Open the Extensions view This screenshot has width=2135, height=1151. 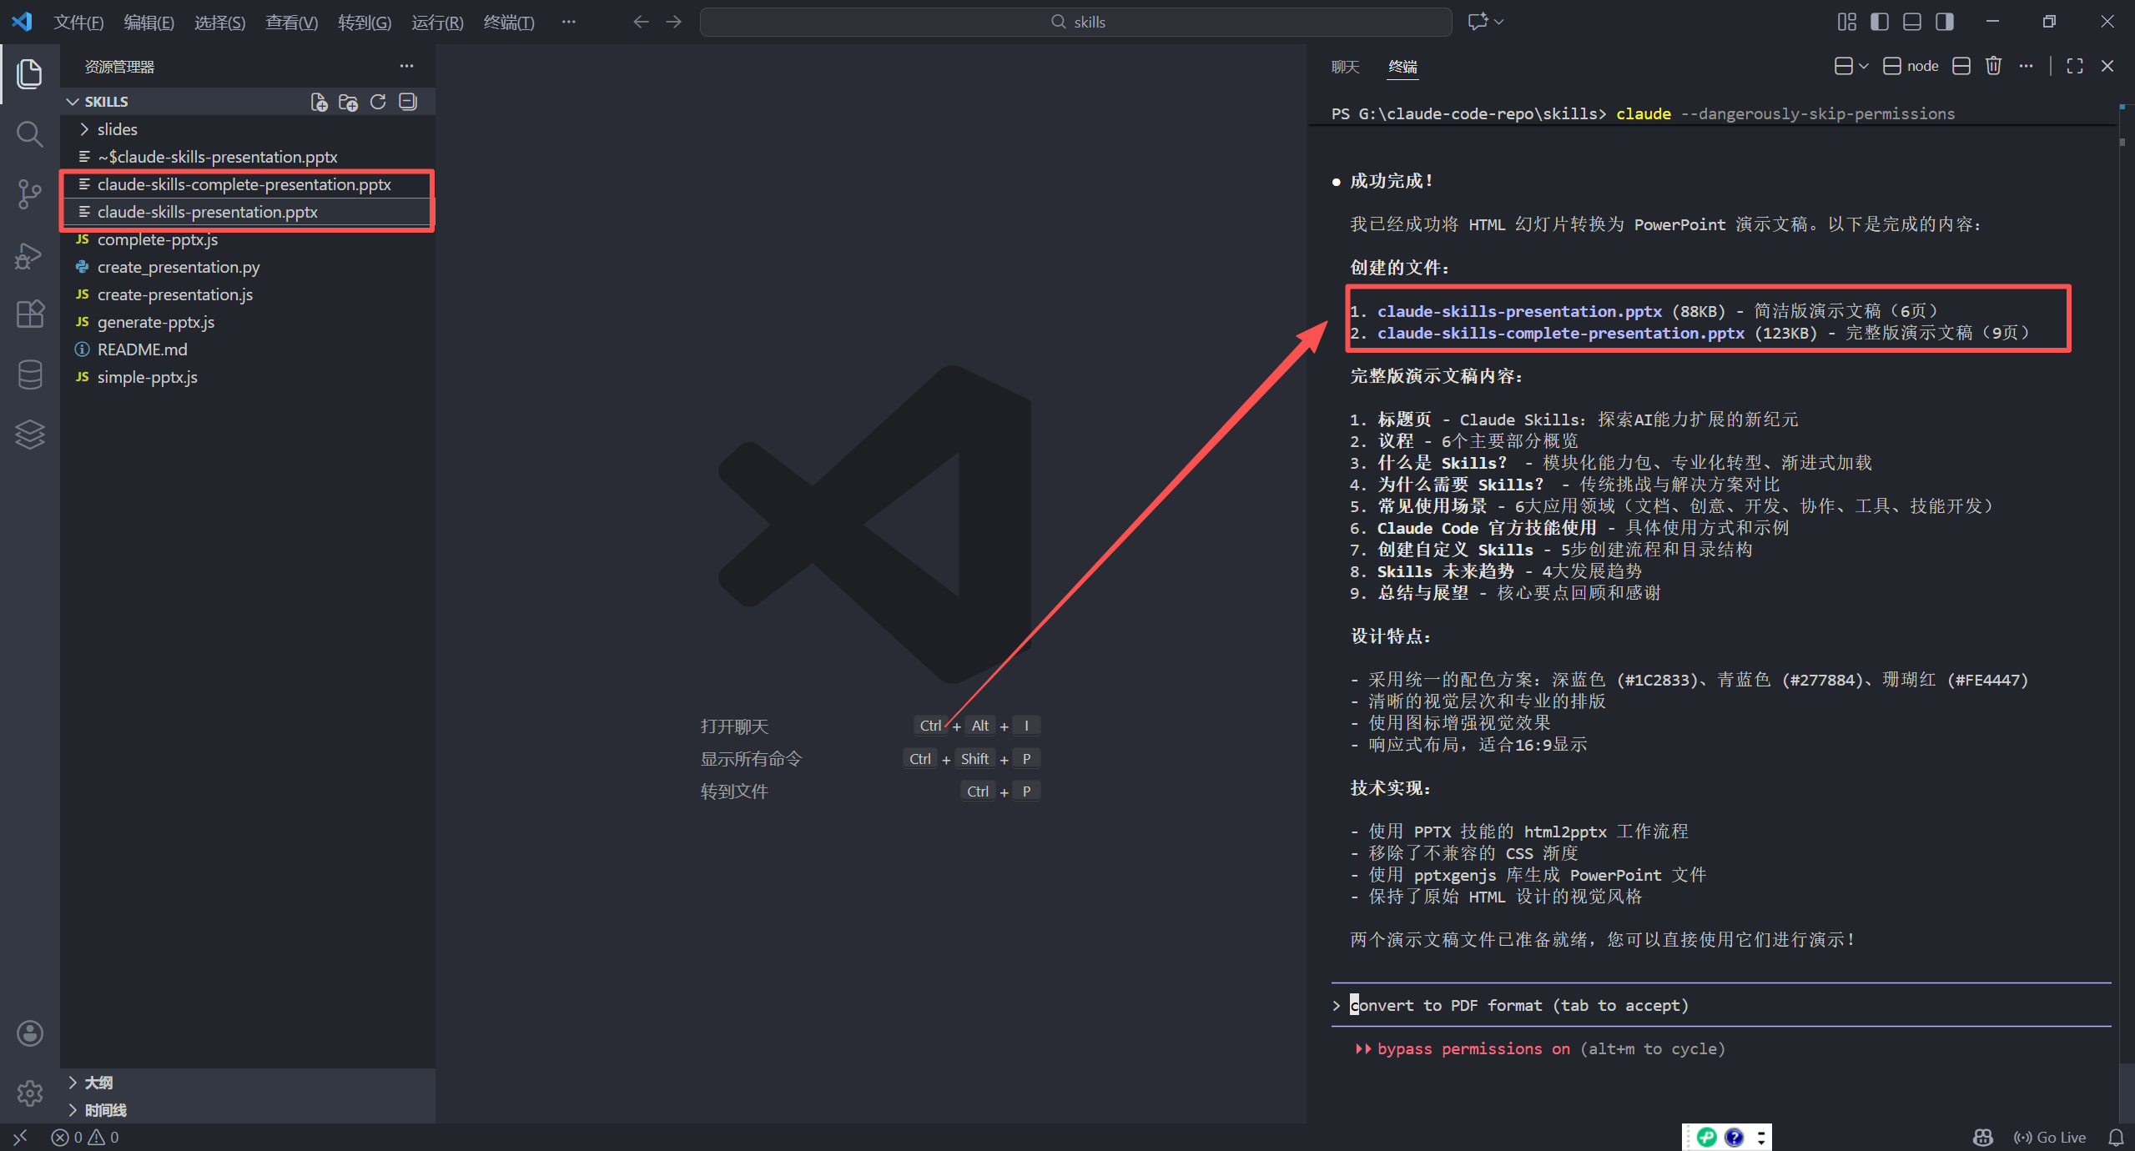coord(30,314)
